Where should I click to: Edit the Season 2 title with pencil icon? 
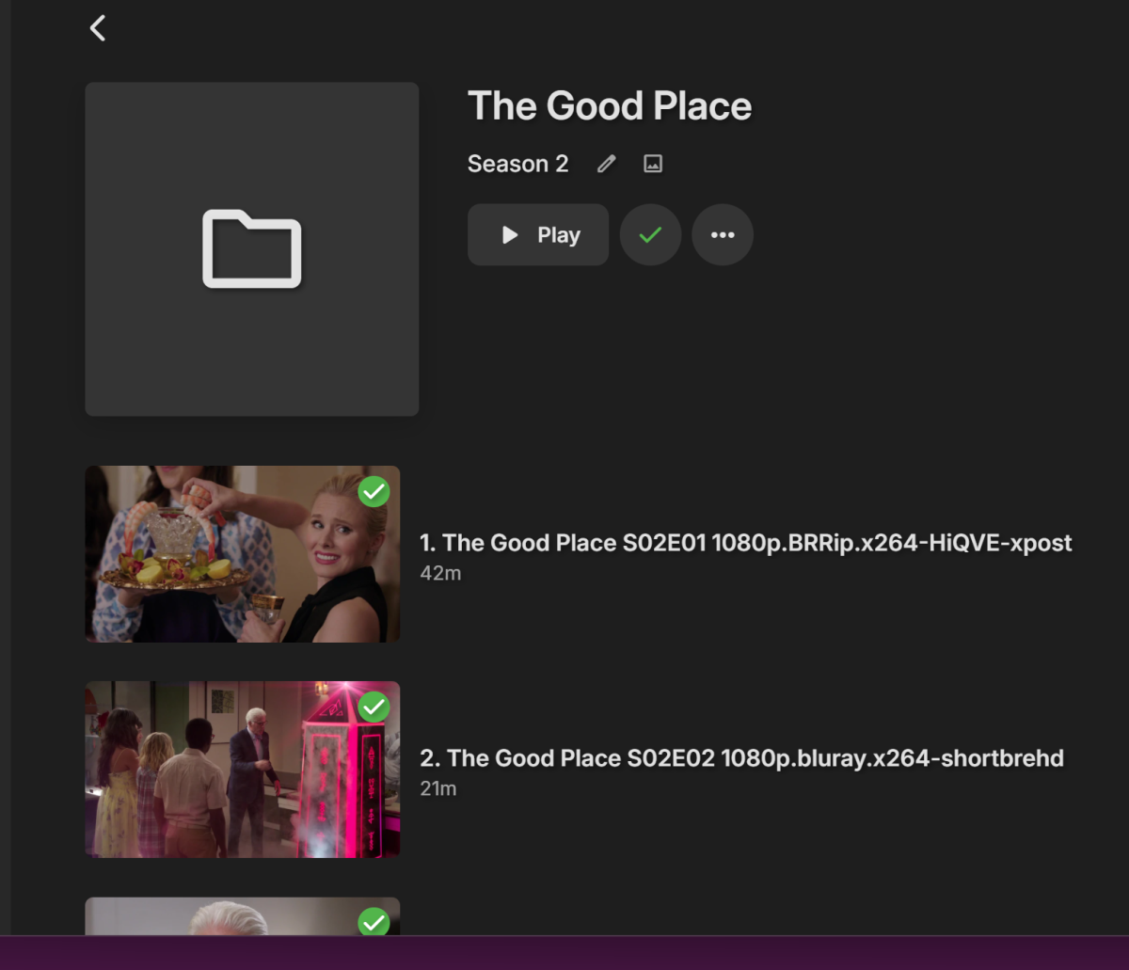coord(607,164)
